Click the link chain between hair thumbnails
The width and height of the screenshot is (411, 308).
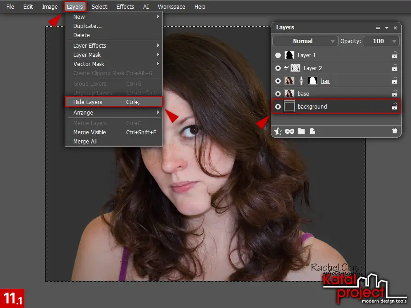[301, 81]
